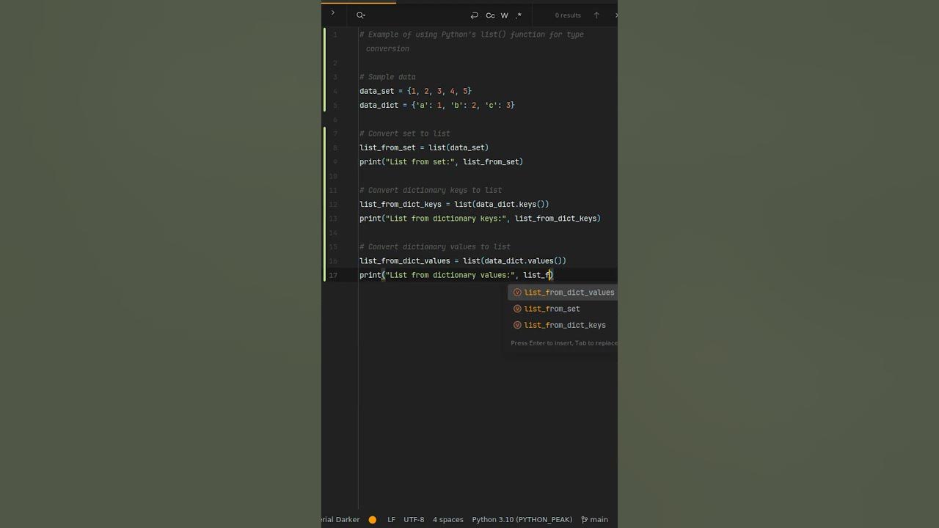Image resolution: width=939 pixels, height=528 pixels.
Task: Open the search history magnifier dropdown
Action: pos(361,15)
